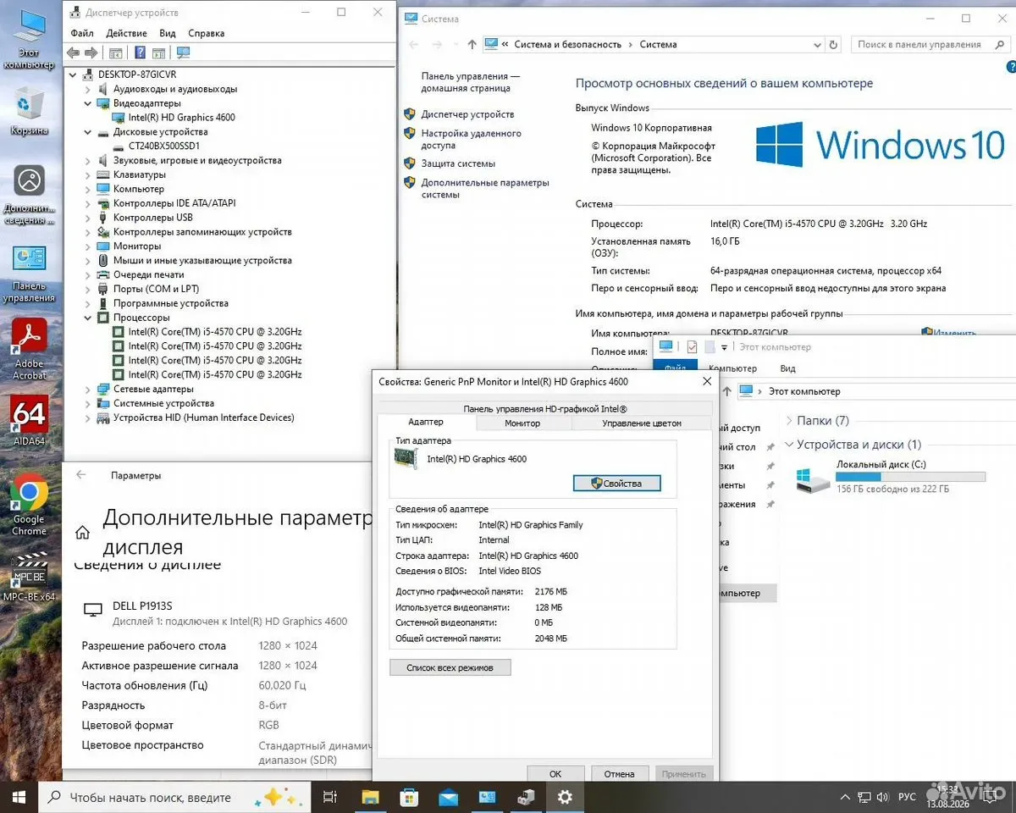The height and width of the screenshot is (813, 1016).
Task: Open quick access toolbar dropdown in explorer
Action: (724, 347)
